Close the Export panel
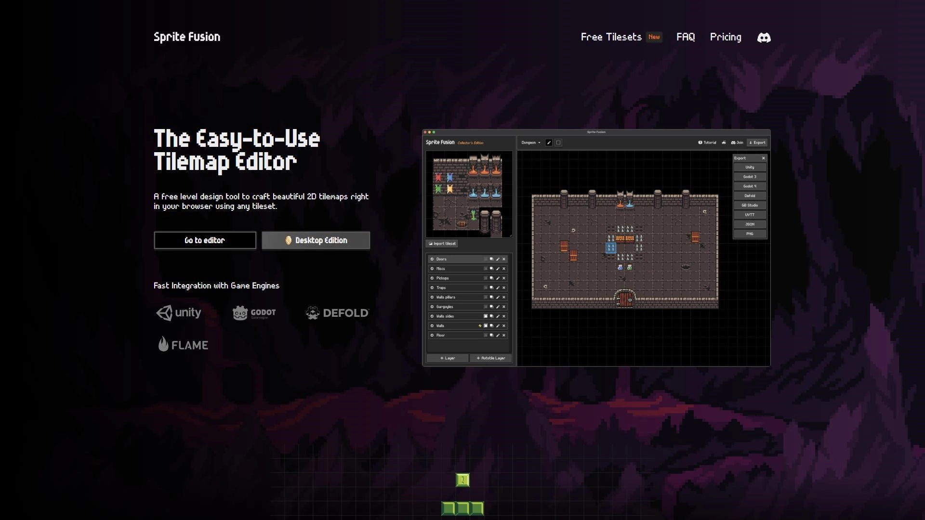The width and height of the screenshot is (925, 520). [x=763, y=158]
